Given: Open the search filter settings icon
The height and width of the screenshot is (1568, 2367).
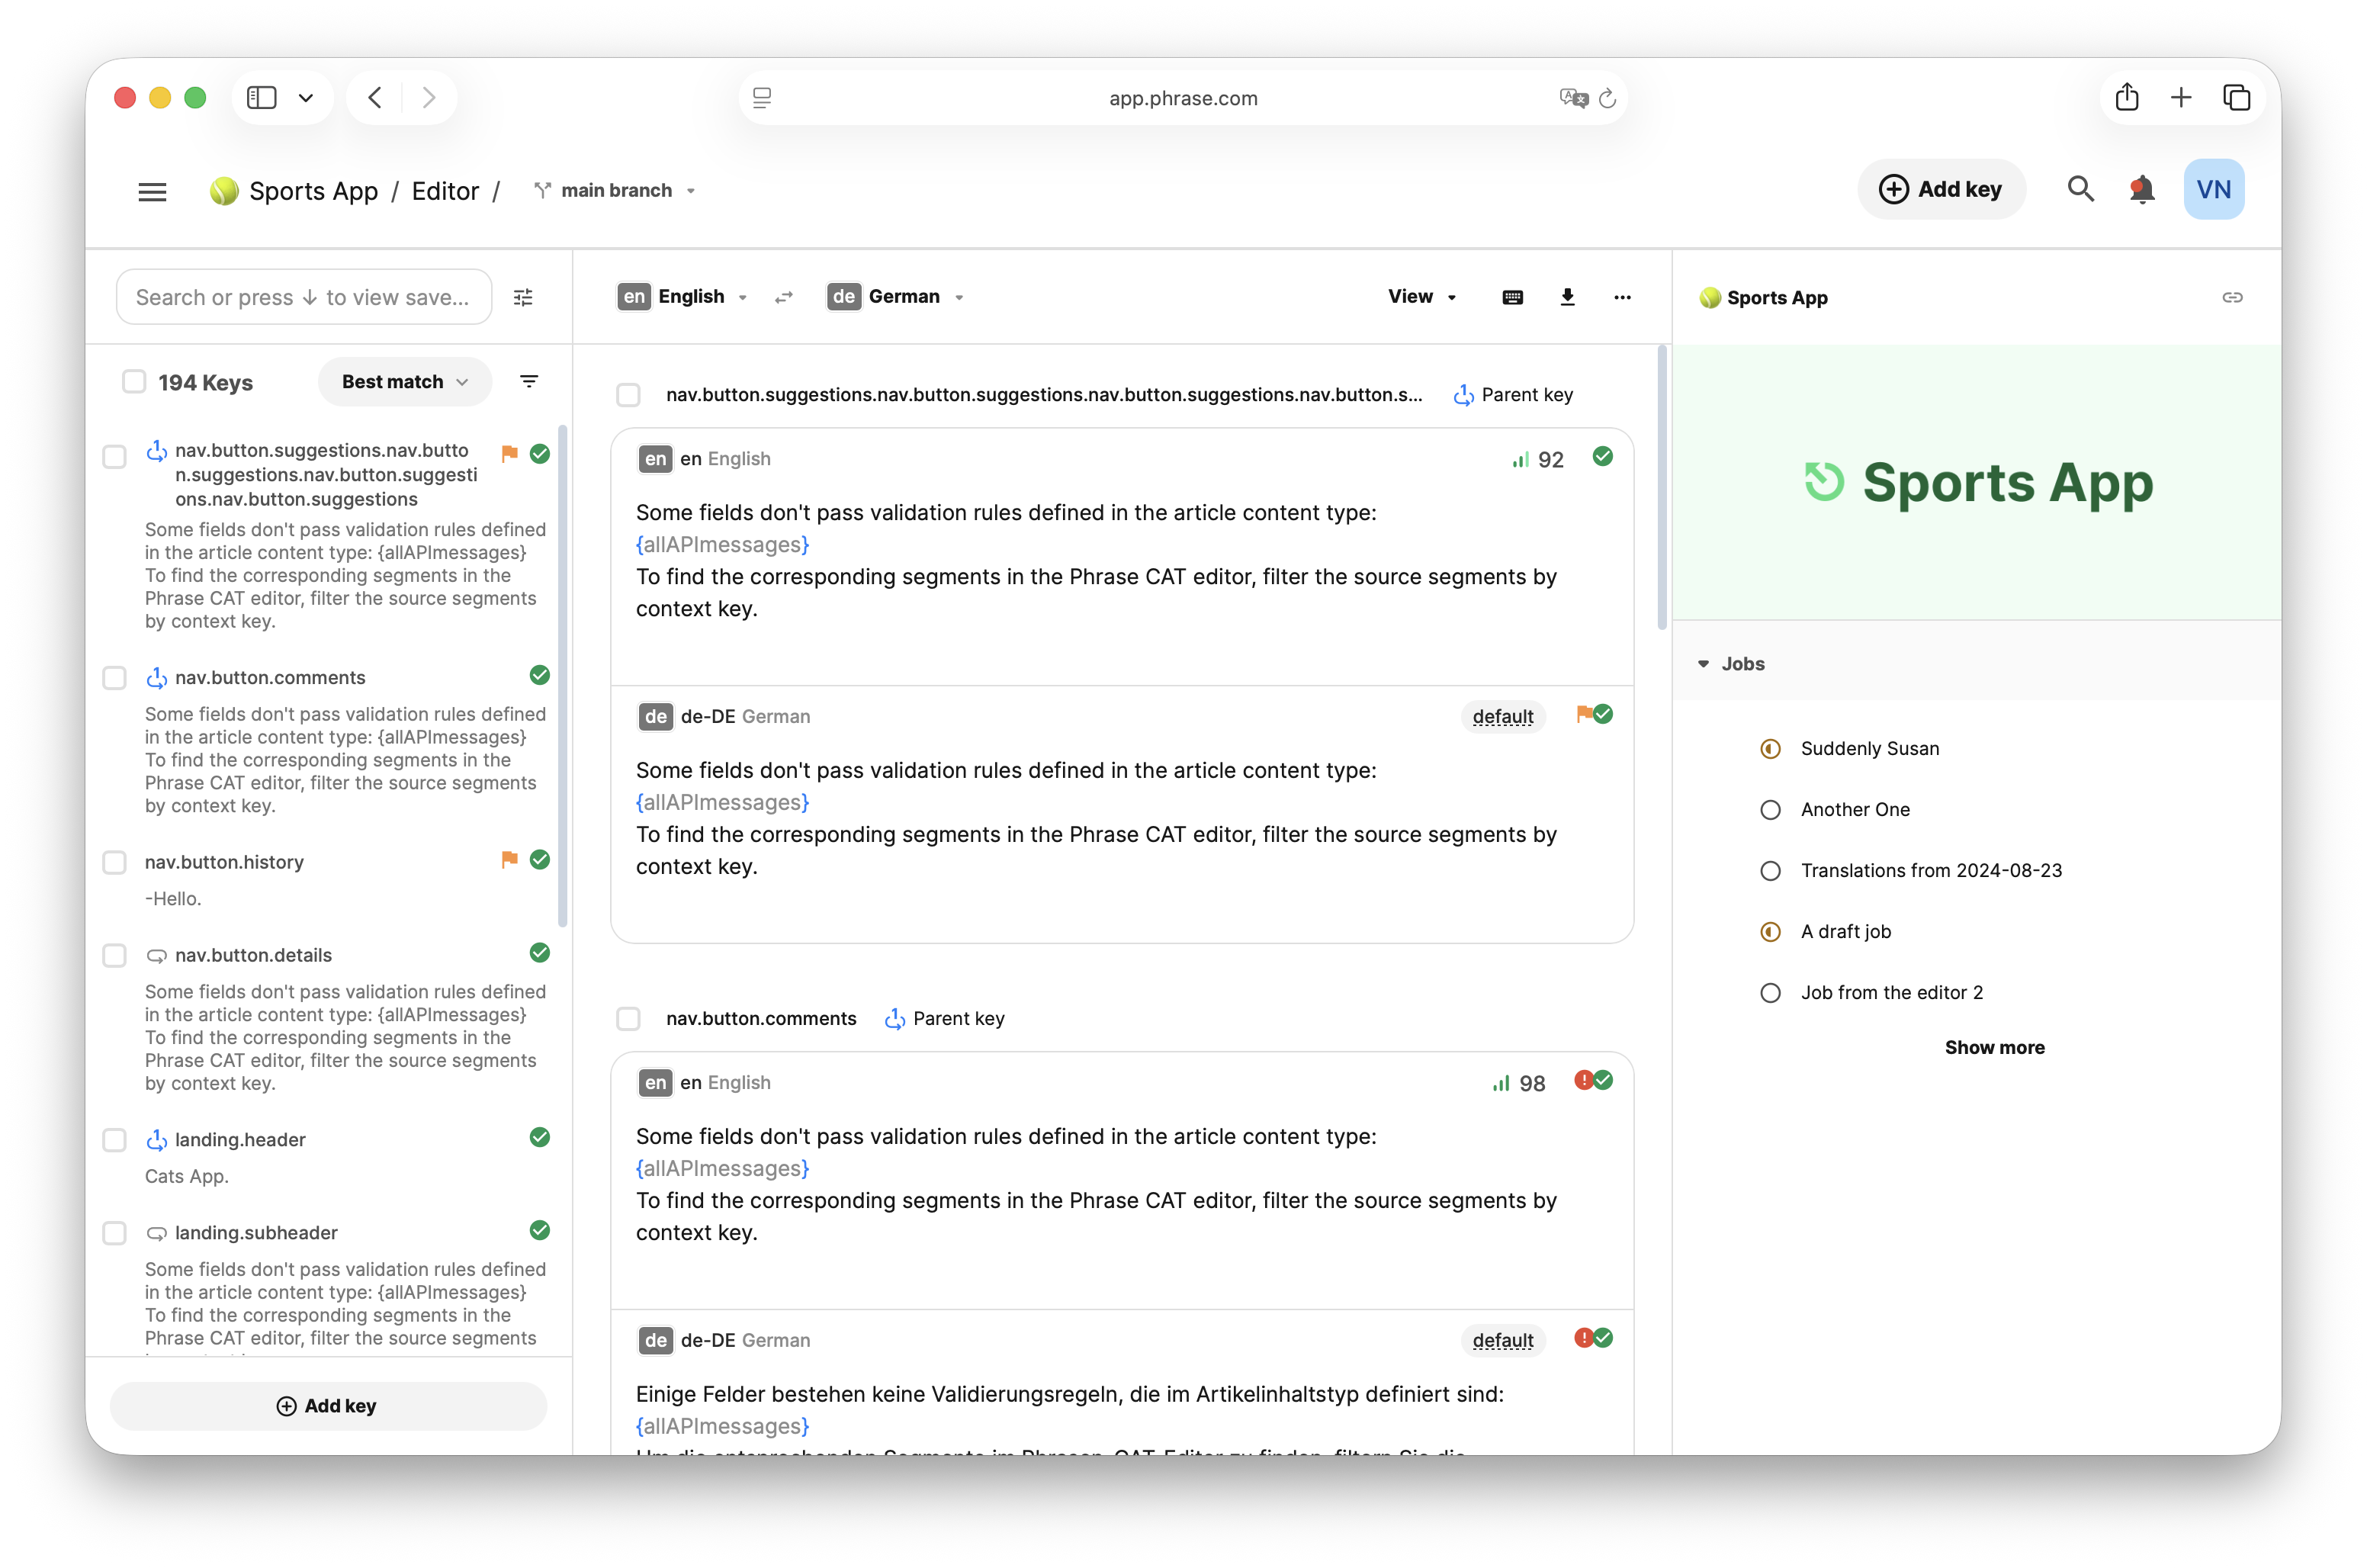Looking at the screenshot, I should 523,297.
